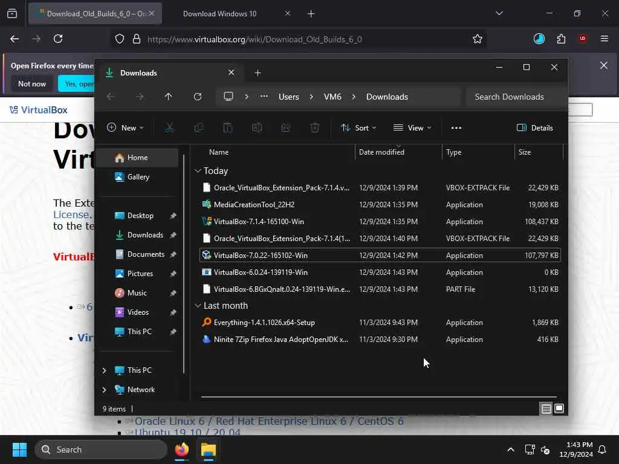
Task: Toggle the Details pane button
Action: tap(535, 128)
